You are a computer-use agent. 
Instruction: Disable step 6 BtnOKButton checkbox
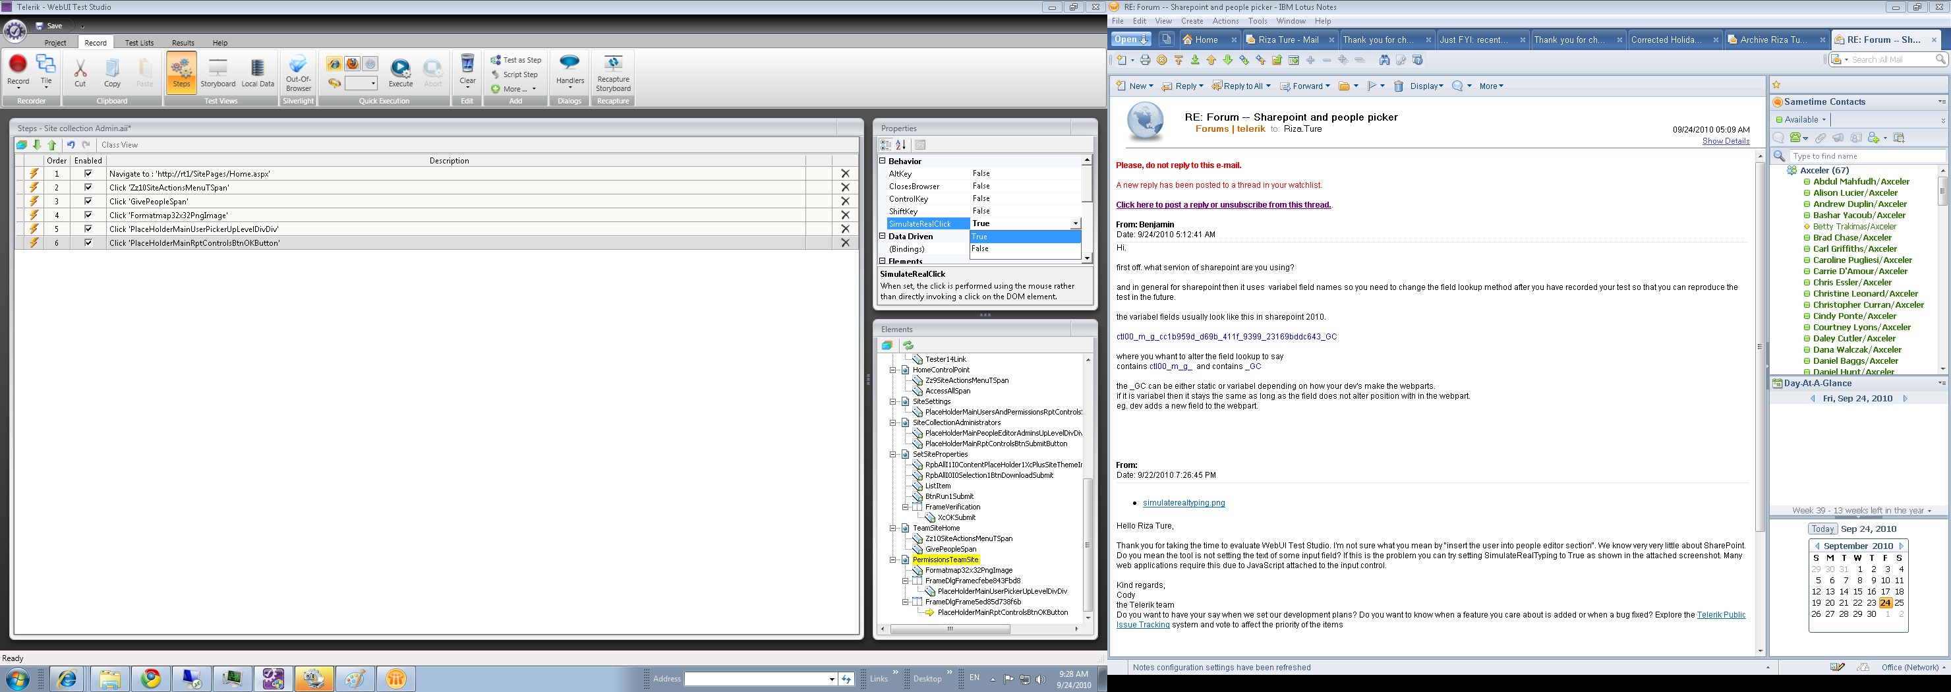(88, 243)
